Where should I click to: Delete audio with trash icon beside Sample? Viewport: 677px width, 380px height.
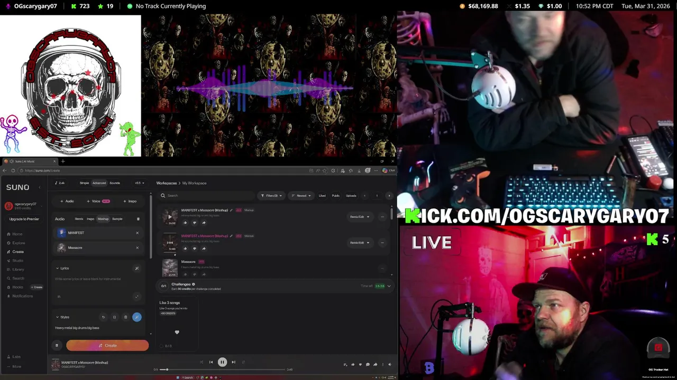click(138, 219)
